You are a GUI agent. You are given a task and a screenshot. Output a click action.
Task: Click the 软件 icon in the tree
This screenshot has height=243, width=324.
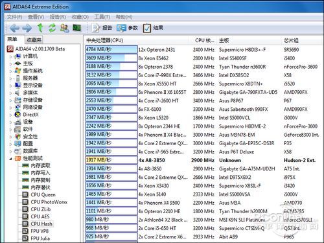point(17,129)
